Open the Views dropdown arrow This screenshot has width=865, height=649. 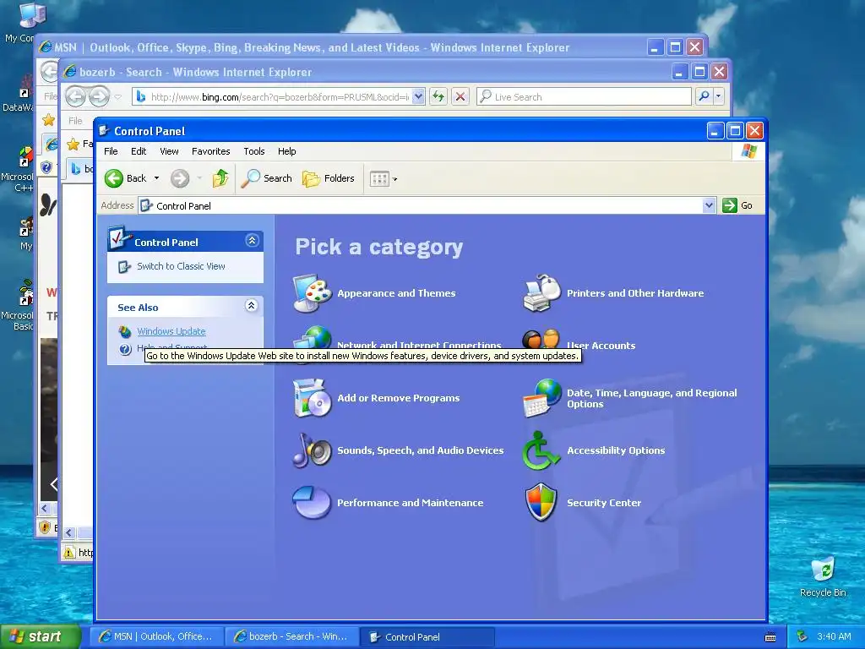395,179
